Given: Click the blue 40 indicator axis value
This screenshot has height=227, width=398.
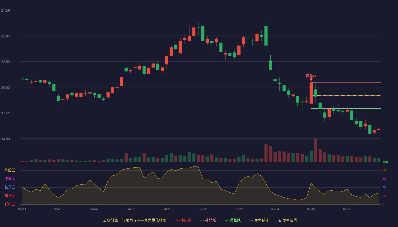Looking at the screenshot, I should pyautogui.click(x=384, y=188).
